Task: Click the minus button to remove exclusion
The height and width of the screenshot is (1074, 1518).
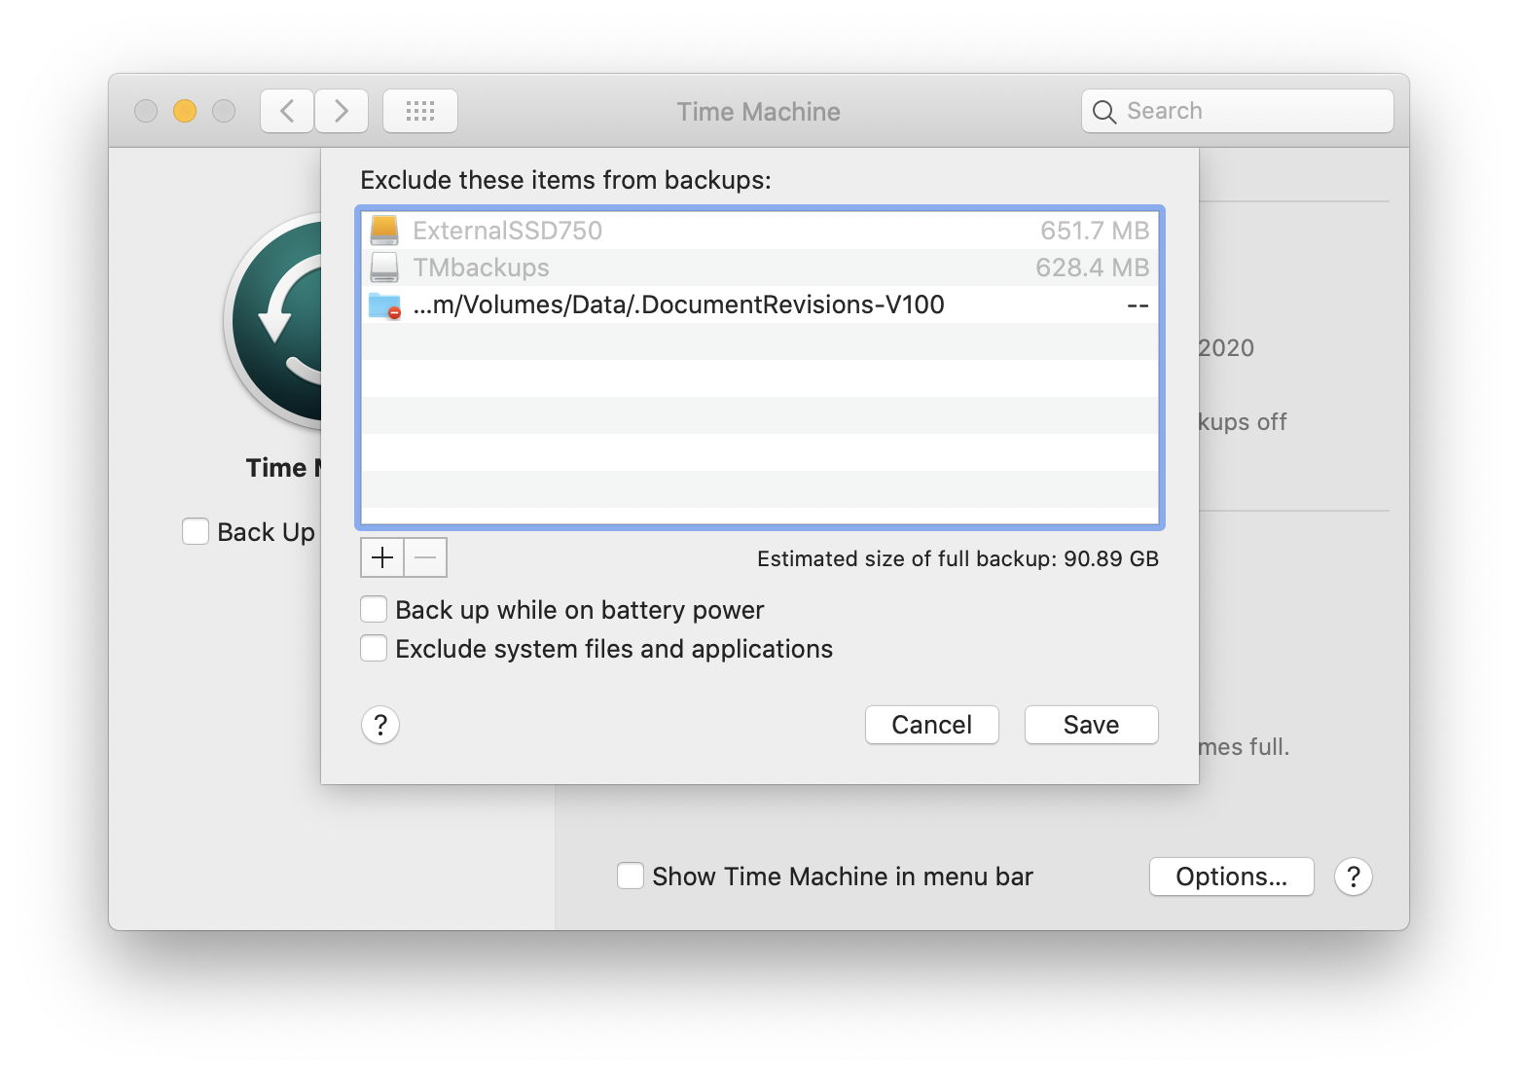Action: click(x=425, y=557)
